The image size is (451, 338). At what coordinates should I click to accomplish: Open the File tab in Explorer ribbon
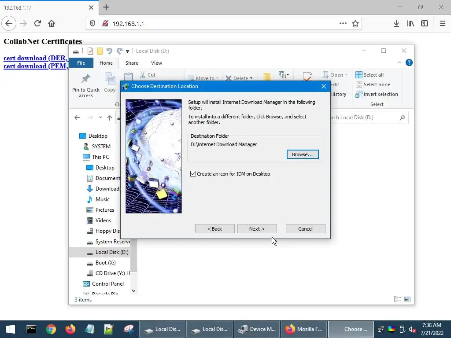(81, 63)
